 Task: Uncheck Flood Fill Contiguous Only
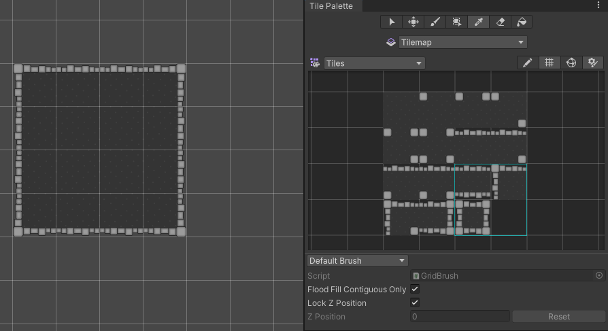coord(415,290)
